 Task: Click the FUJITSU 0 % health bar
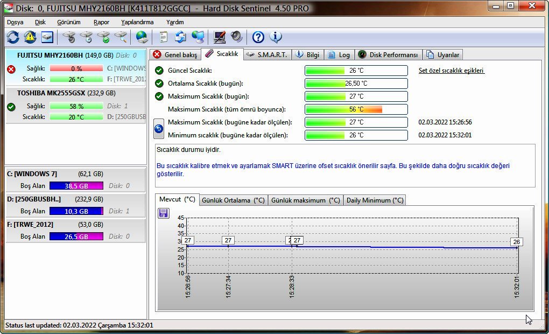[x=76, y=68]
